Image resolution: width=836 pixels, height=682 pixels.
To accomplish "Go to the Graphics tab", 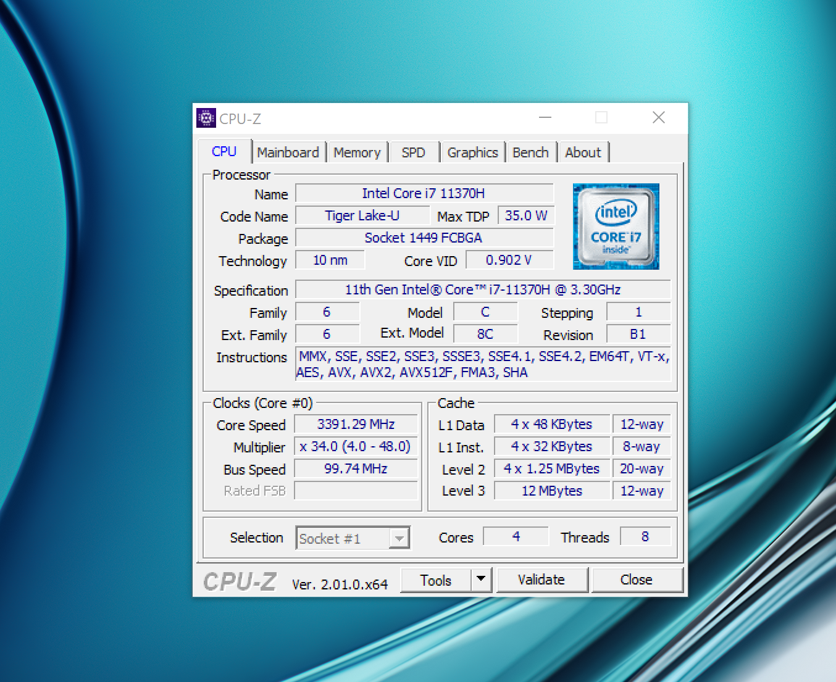I will point(472,152).
